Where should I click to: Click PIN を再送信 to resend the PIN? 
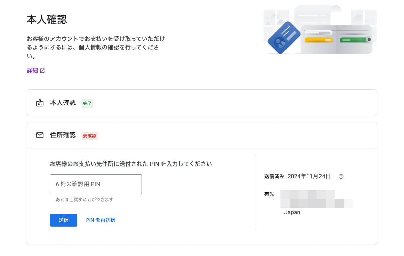click(100, 220)
